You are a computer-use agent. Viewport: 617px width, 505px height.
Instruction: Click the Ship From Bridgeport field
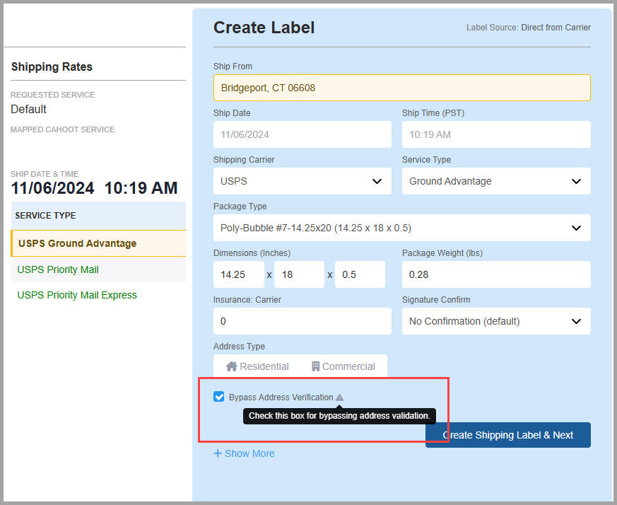coord(401,88)
